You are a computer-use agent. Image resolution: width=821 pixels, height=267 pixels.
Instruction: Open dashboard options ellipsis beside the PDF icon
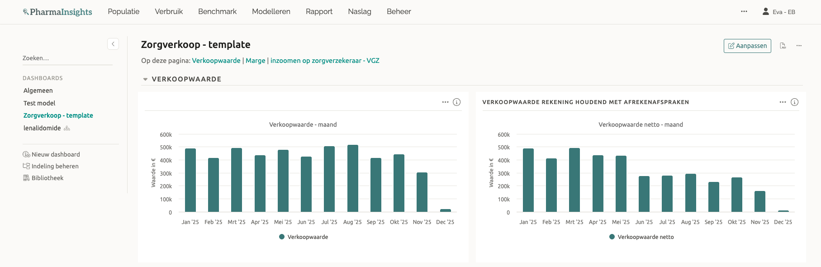[799, 46]
